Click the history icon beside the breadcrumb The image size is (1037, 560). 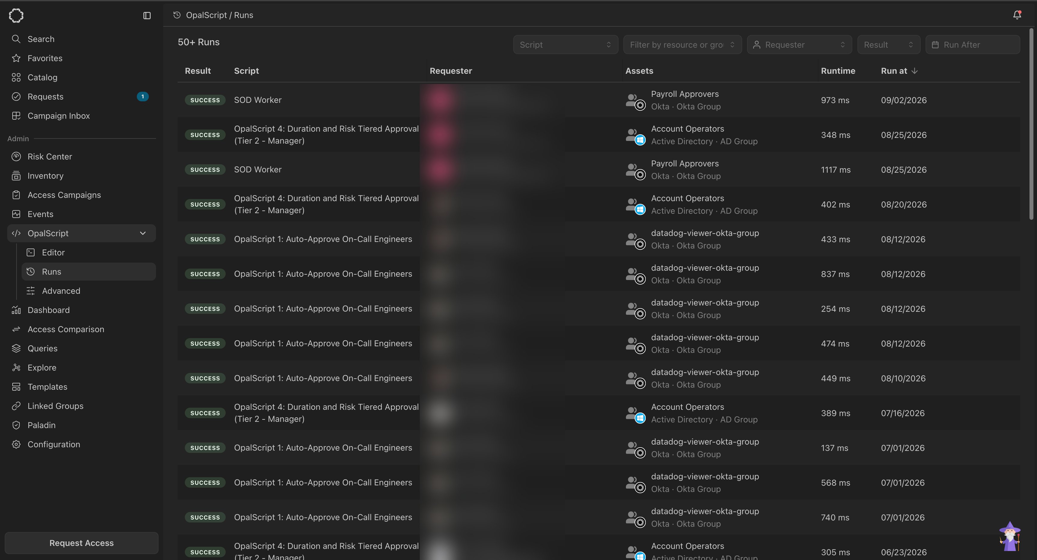177,15
